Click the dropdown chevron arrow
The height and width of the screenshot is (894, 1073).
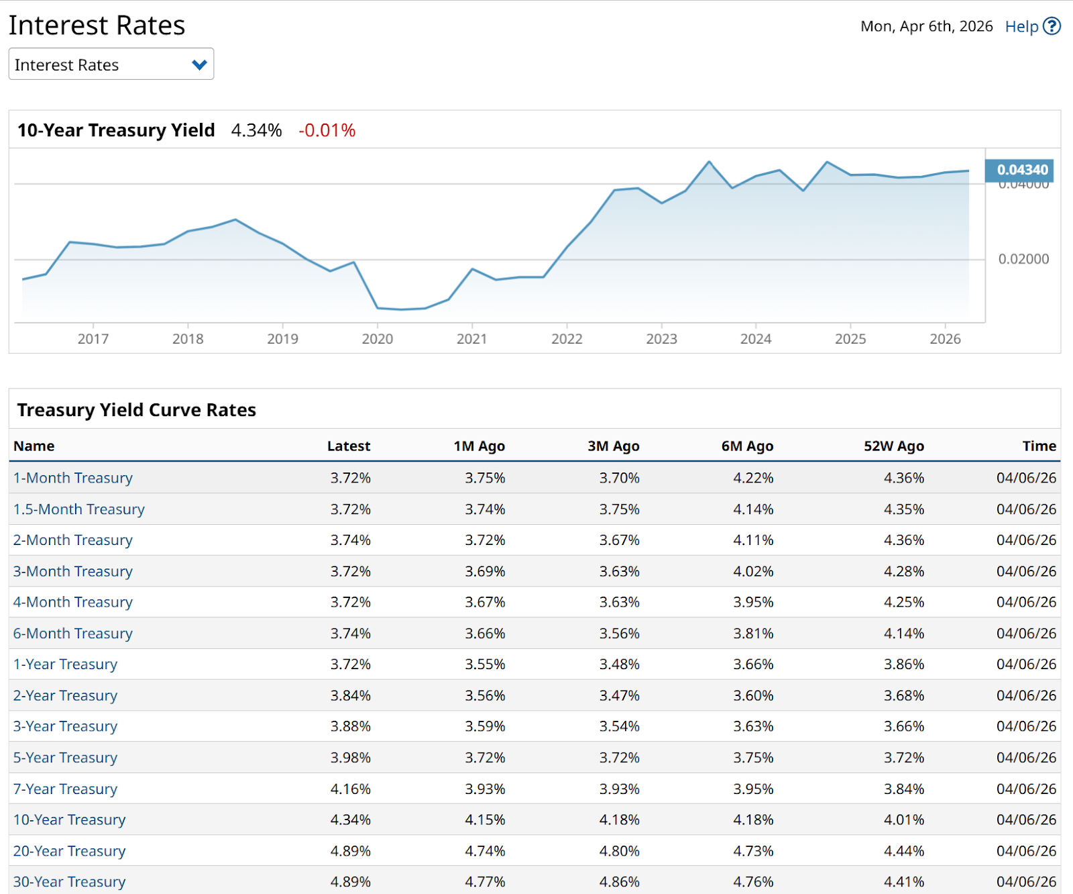[x=199, y=65]
